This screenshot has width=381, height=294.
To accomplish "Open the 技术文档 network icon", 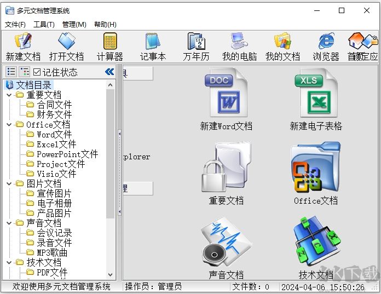I will pyautogui.click(x=316, y=242).
